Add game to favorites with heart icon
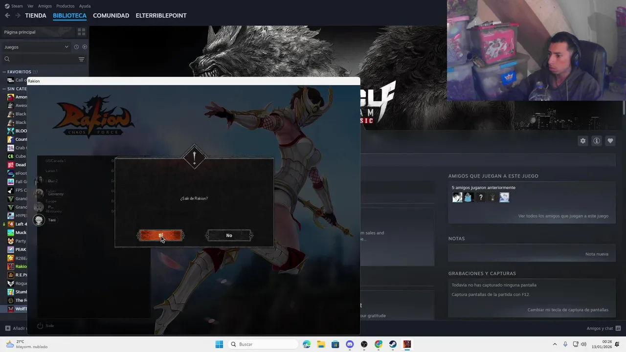This screenshot has width=626, height=352. (x=610, y=141)
